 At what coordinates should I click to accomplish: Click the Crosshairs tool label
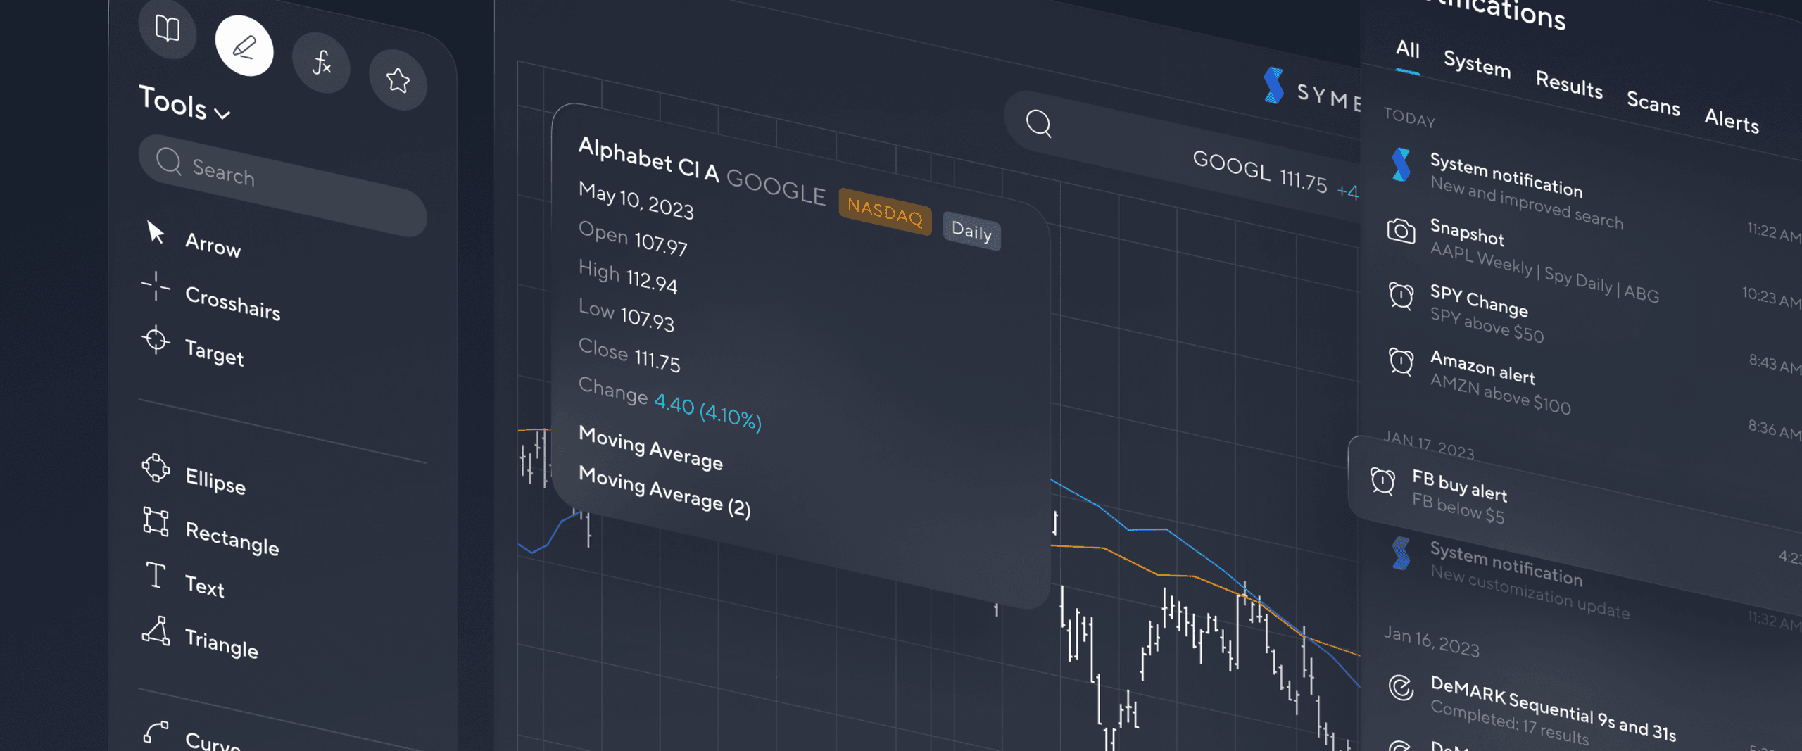tap(233, 303)
